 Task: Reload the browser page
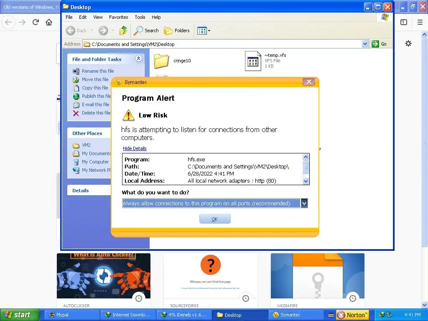(x=36, y=22)
